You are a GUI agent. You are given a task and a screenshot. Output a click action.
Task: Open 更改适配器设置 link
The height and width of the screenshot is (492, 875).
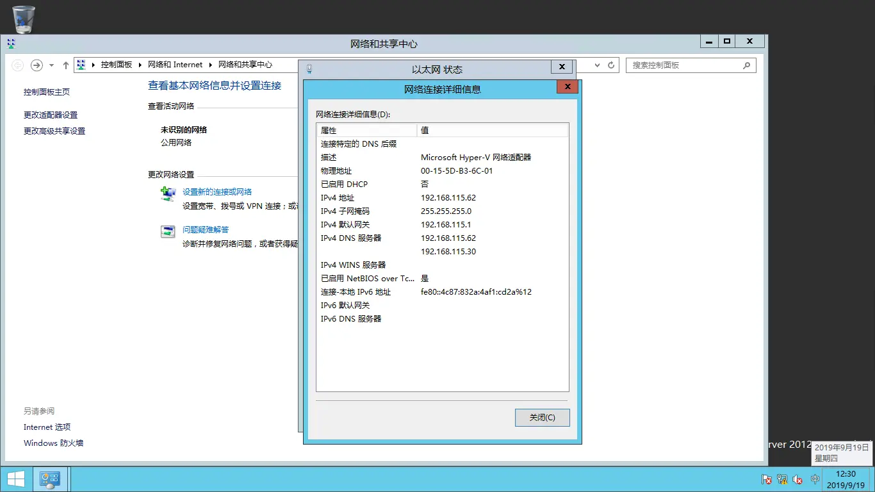coord(51,115)
